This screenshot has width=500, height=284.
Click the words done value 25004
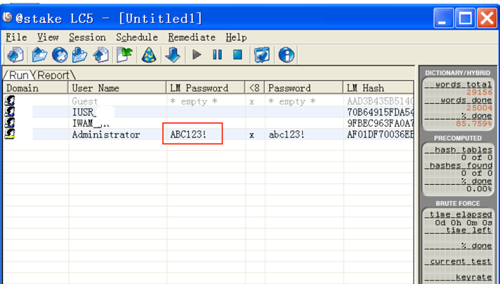coord(479,108)
